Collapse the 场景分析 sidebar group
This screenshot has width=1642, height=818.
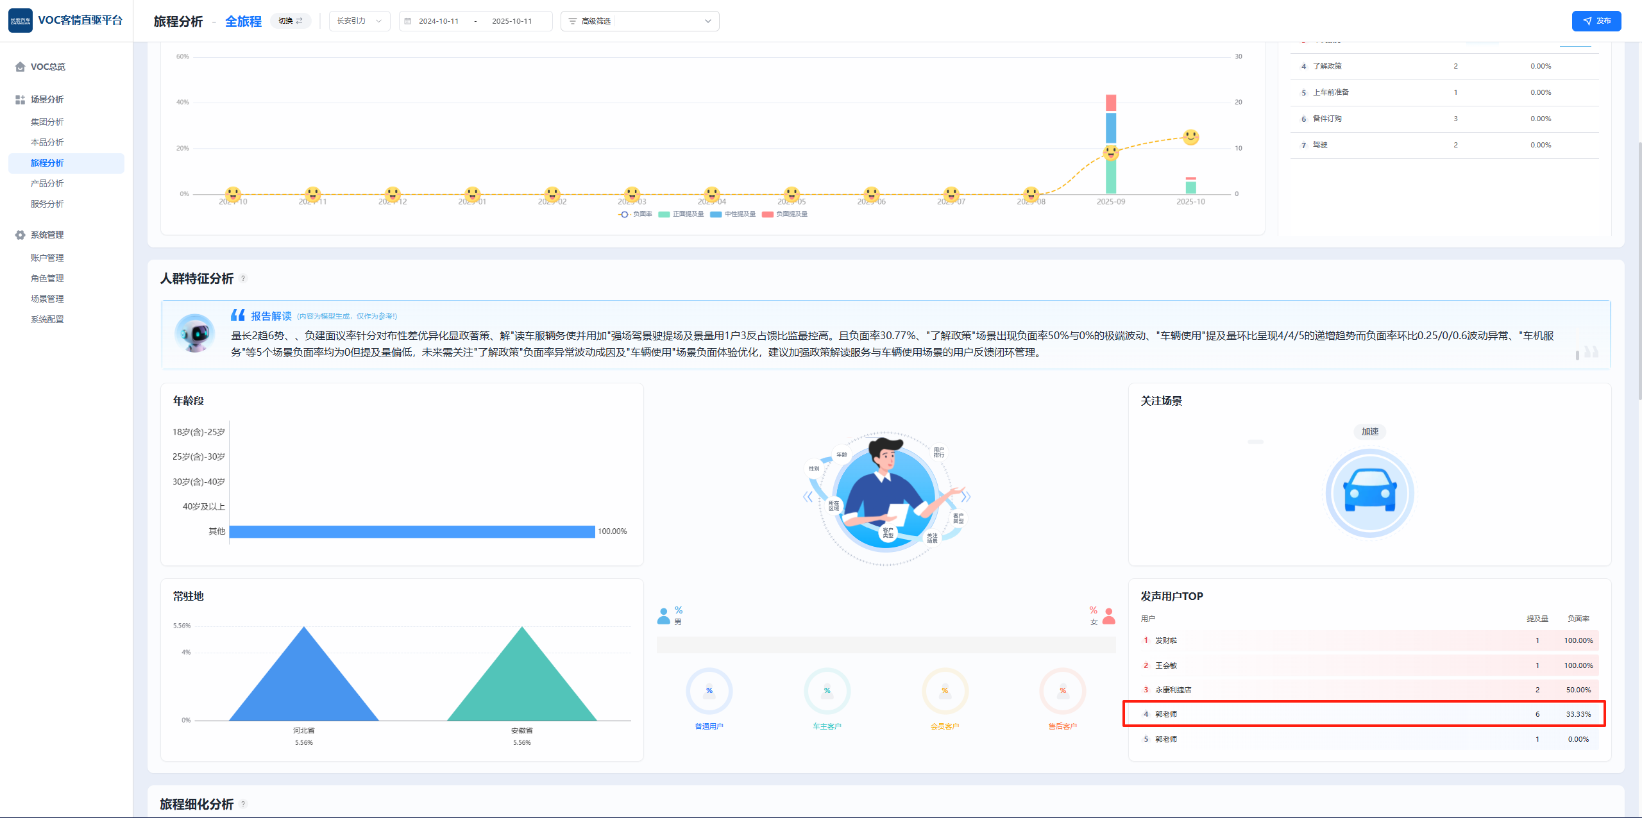(x=47, y=100)
